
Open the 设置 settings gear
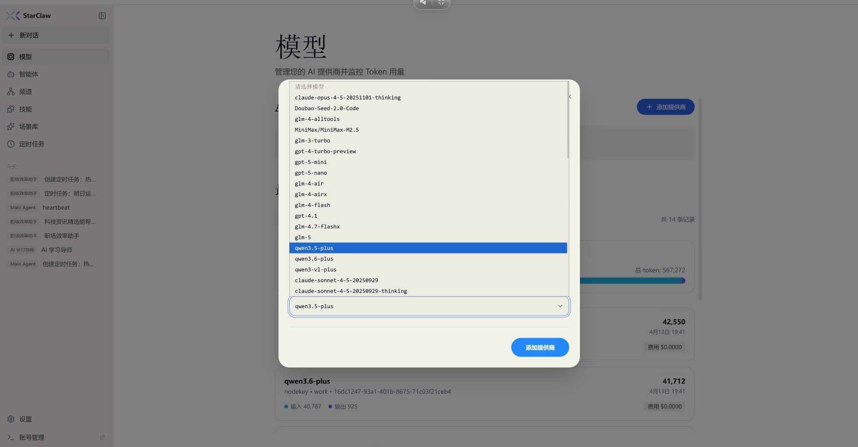(25, 419)
